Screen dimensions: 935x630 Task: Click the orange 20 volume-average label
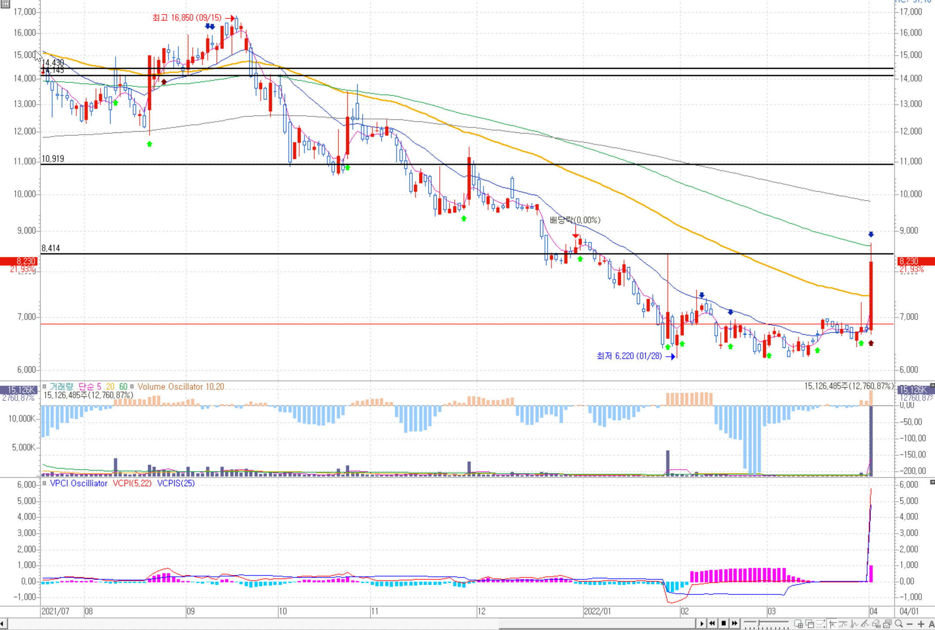pyautogui.click(x=110, y=387)
